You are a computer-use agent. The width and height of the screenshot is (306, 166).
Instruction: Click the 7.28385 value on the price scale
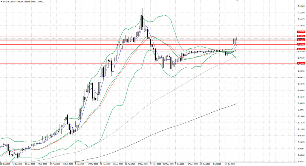point(301,6)
